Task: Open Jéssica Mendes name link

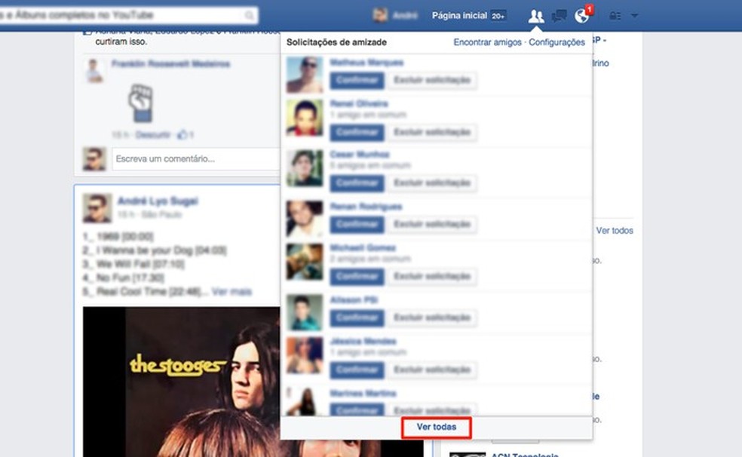Action: [x=363, y=341]
